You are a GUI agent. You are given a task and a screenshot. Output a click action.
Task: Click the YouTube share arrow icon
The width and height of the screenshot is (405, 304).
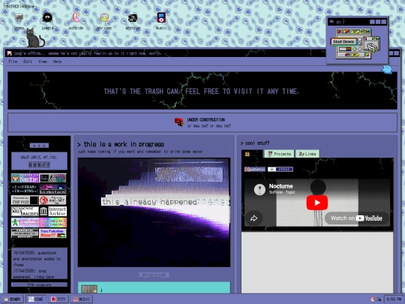(x=254, y=218)
